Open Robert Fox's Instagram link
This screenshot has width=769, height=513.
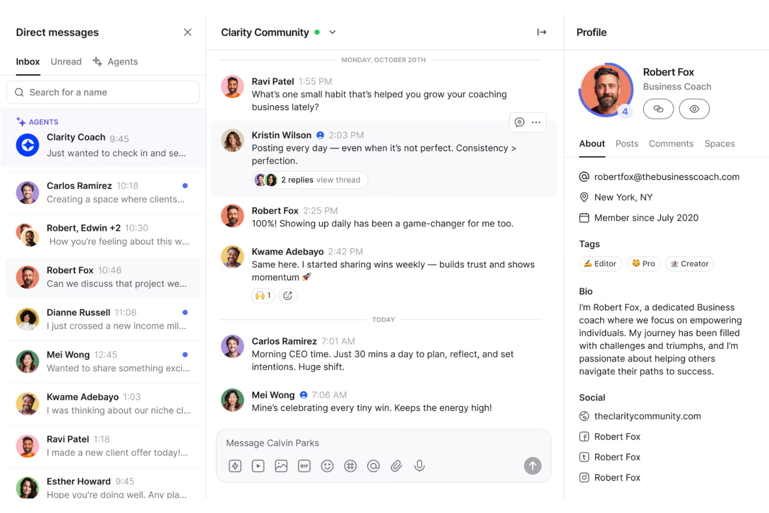point(617,477)
